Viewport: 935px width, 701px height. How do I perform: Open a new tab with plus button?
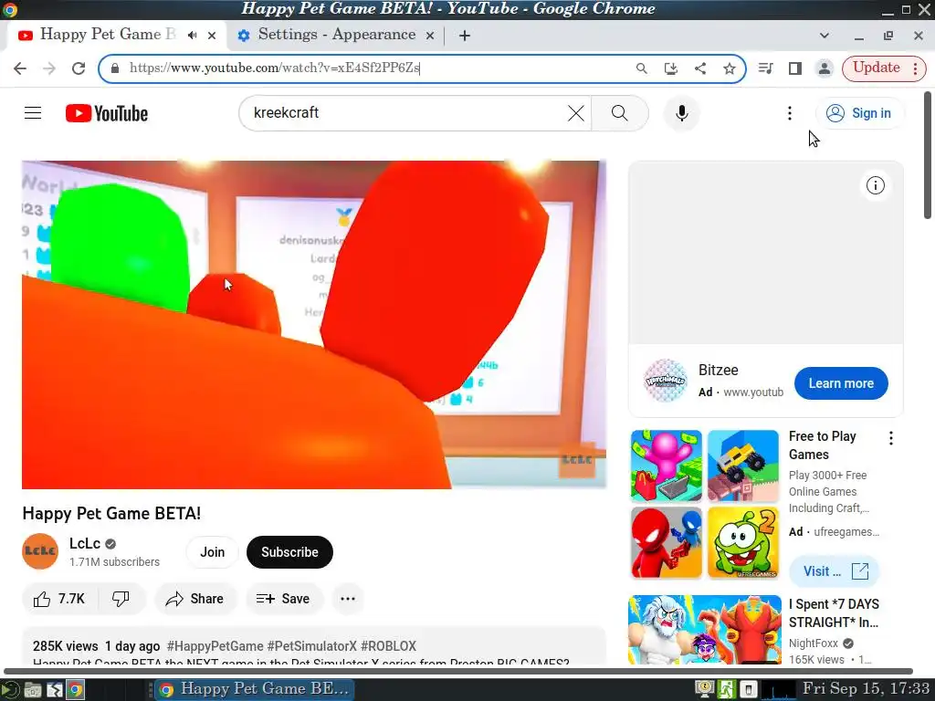(x=465, y=36)
